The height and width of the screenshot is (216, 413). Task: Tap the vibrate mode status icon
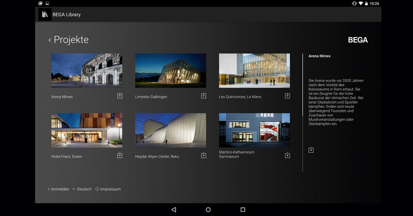pyautogui.click(x=354, y=4)
